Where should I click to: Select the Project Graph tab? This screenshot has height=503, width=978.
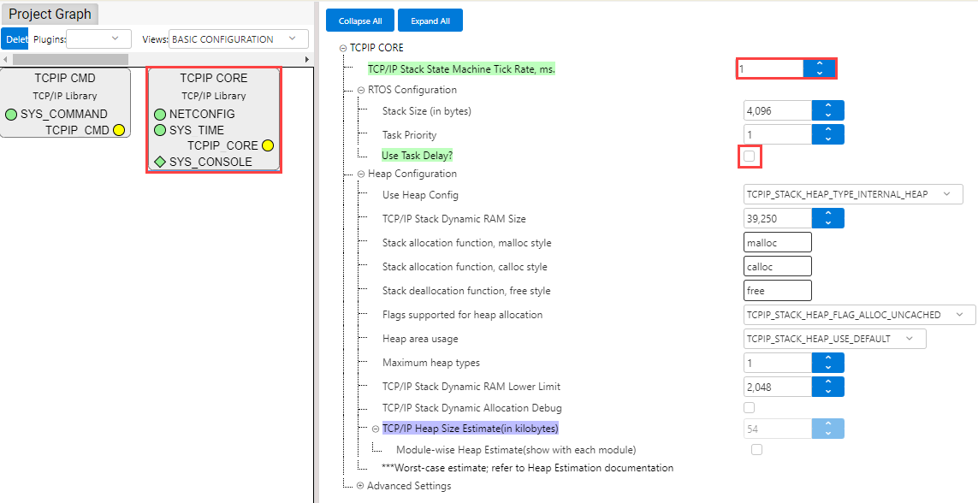[x=50, y=15]
